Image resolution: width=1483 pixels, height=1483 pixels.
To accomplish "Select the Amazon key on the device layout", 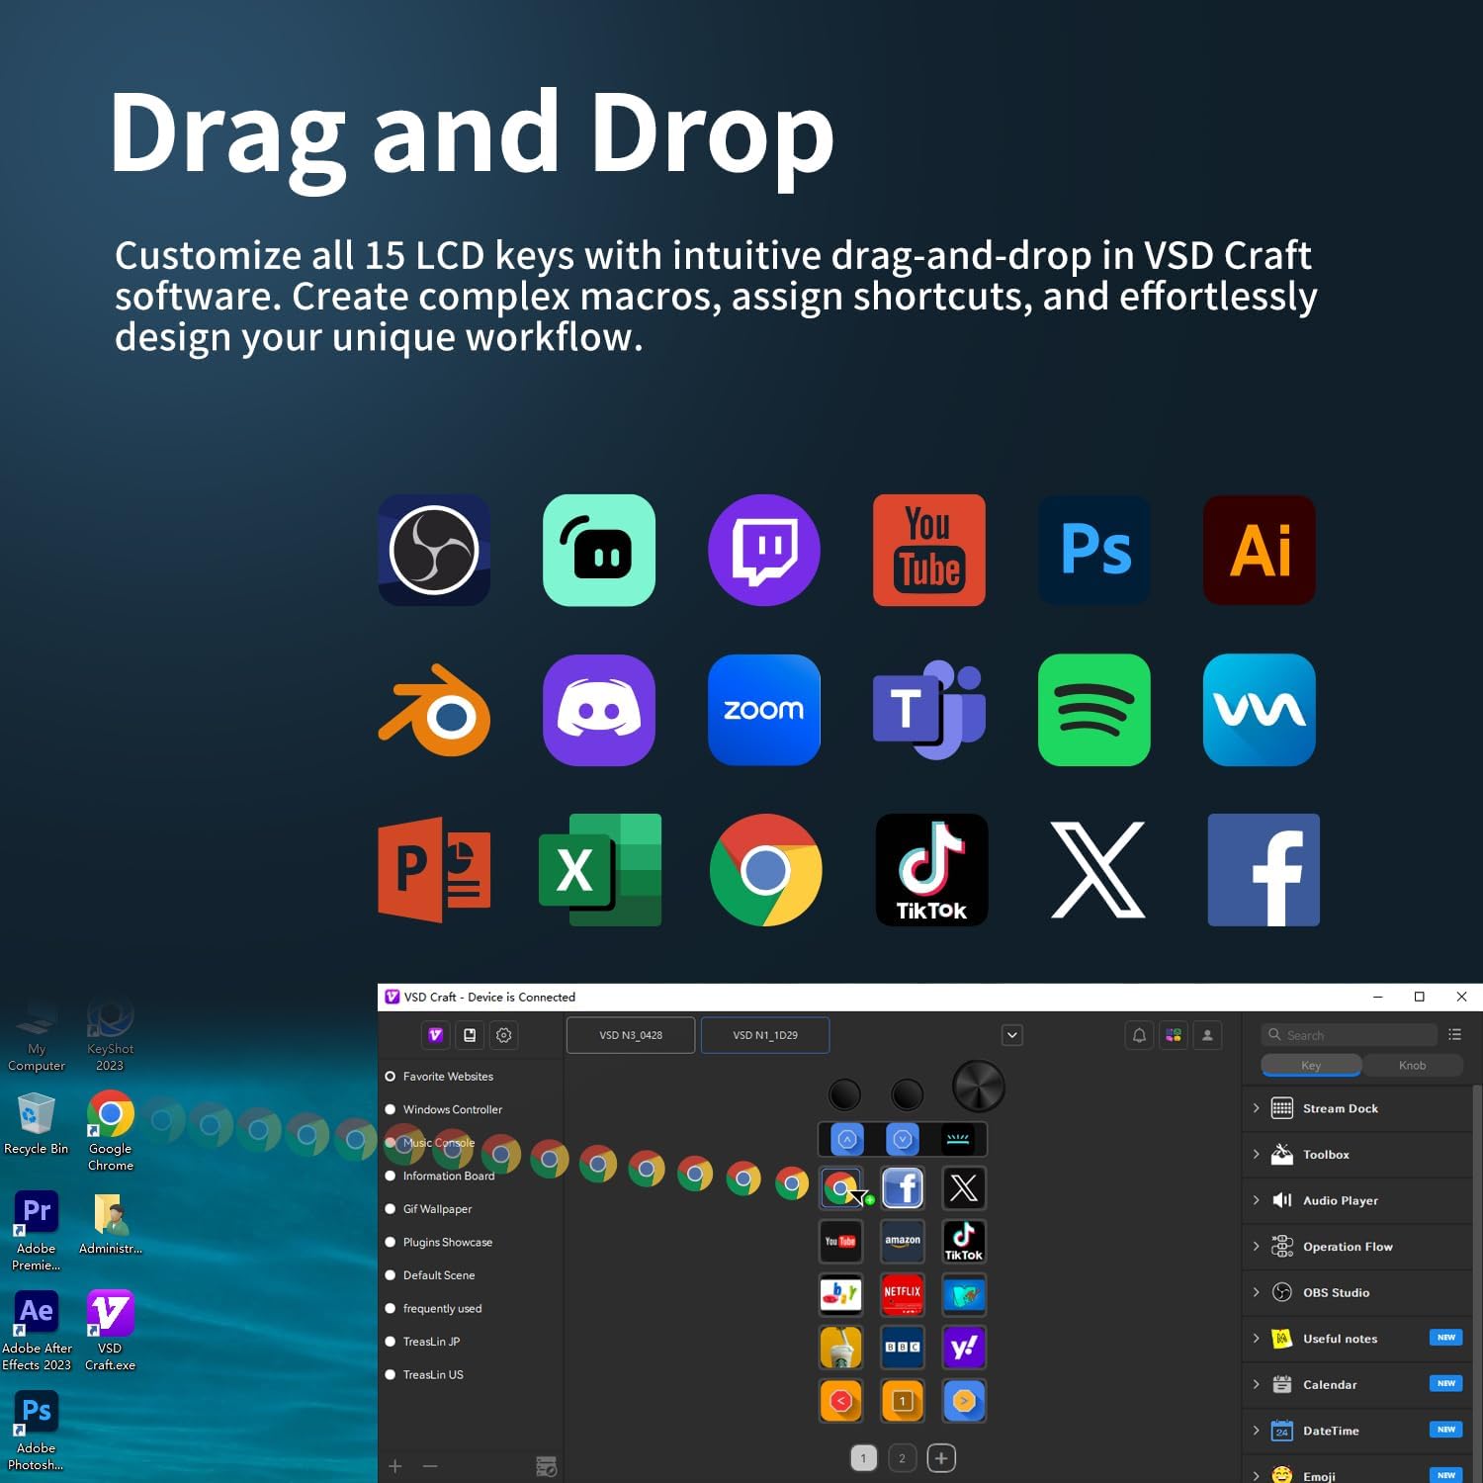I will (903, 1242).
